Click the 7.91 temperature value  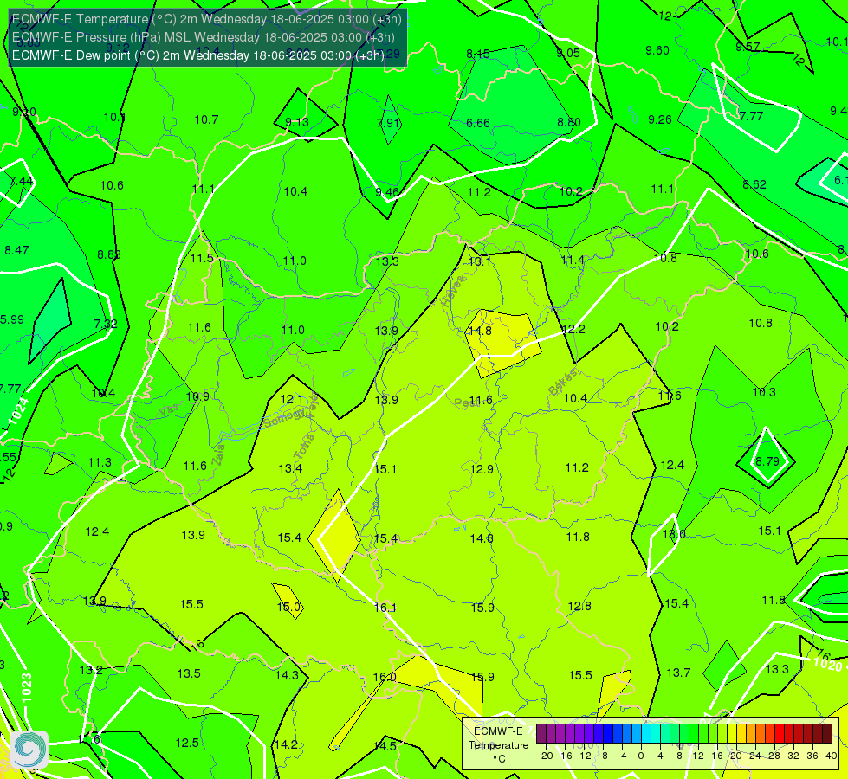pyautogui.click(x=388, y=123)
